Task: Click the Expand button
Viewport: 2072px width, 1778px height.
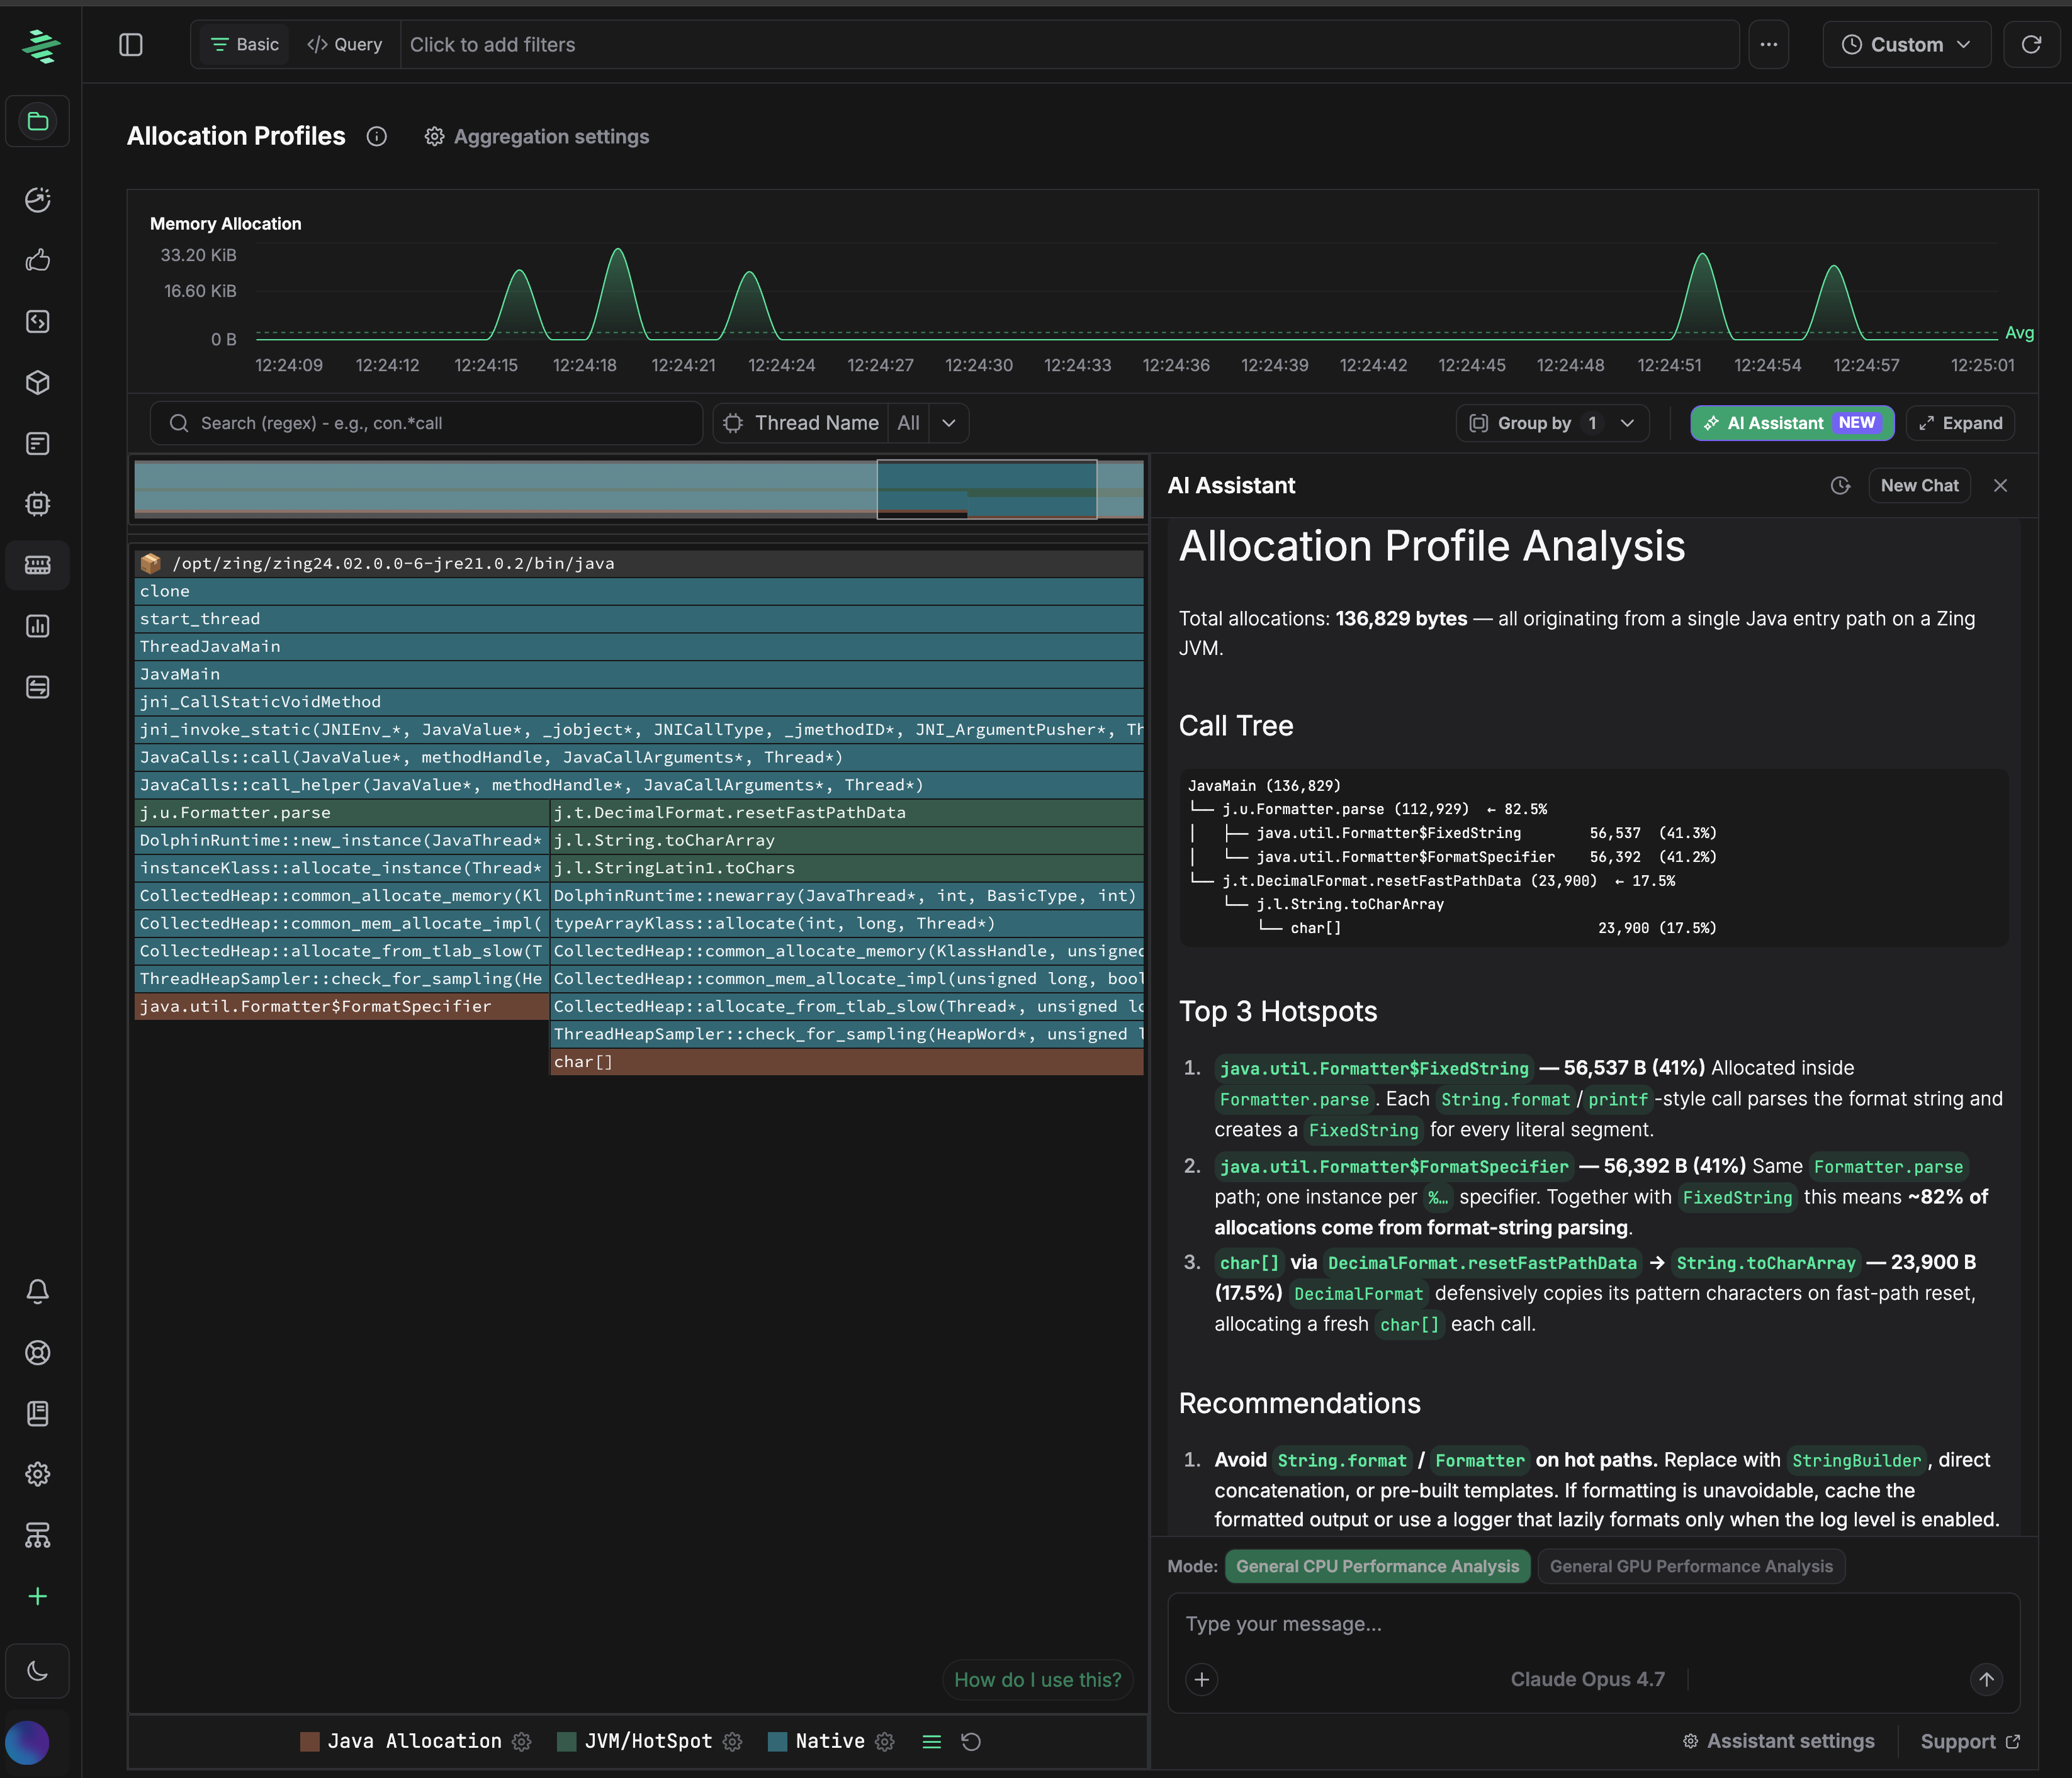Action: tap(1960, 424)
